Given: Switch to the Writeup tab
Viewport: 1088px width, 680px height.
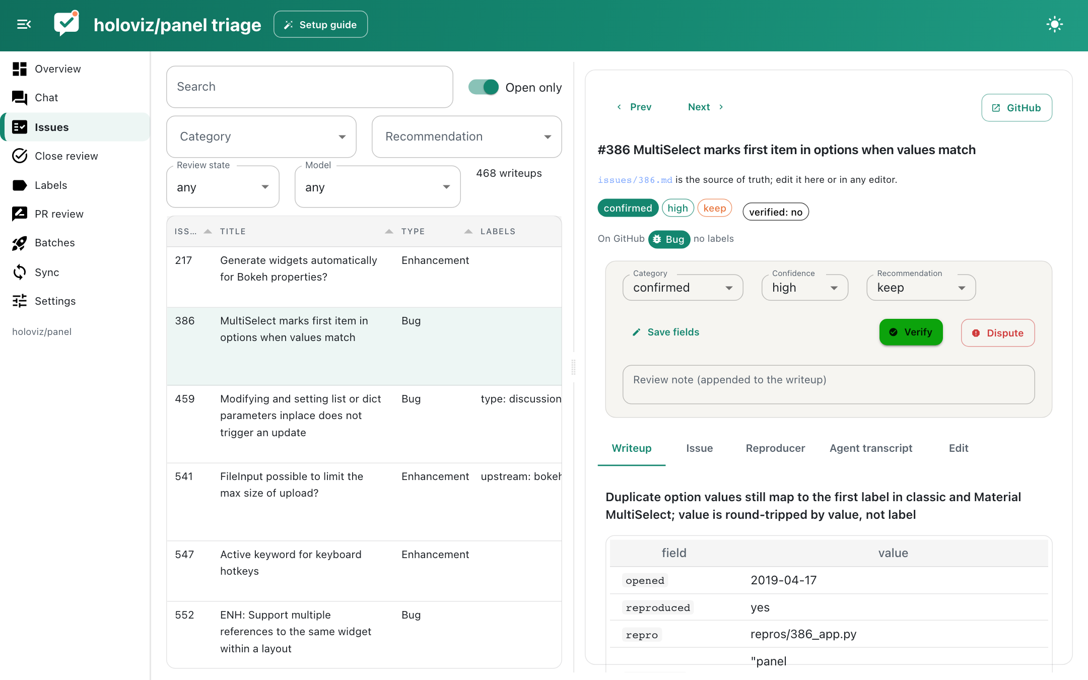Looking at the screenshot, I should [632, 448].
